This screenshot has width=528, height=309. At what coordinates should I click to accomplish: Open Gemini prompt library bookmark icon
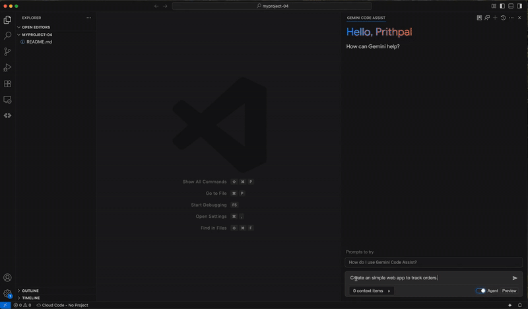[479, 18]
